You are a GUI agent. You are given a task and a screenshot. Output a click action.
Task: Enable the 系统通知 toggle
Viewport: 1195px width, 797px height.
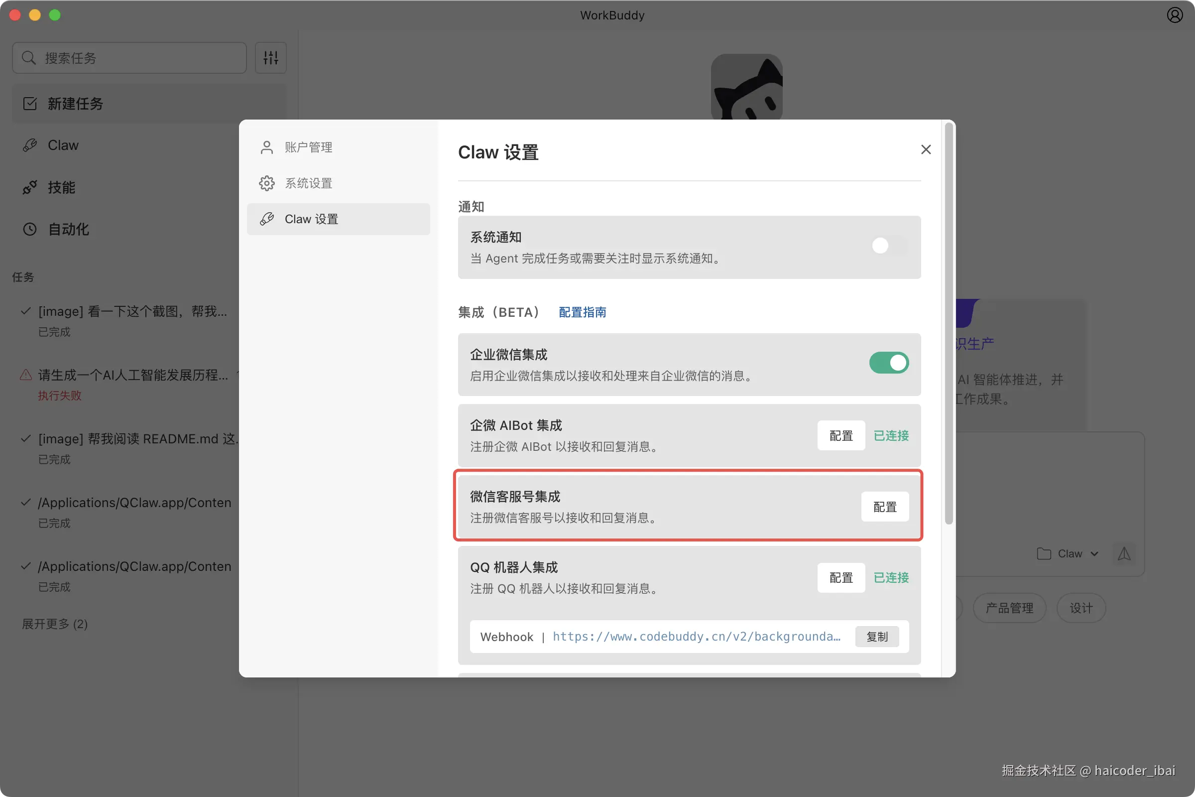click(889, 246)
